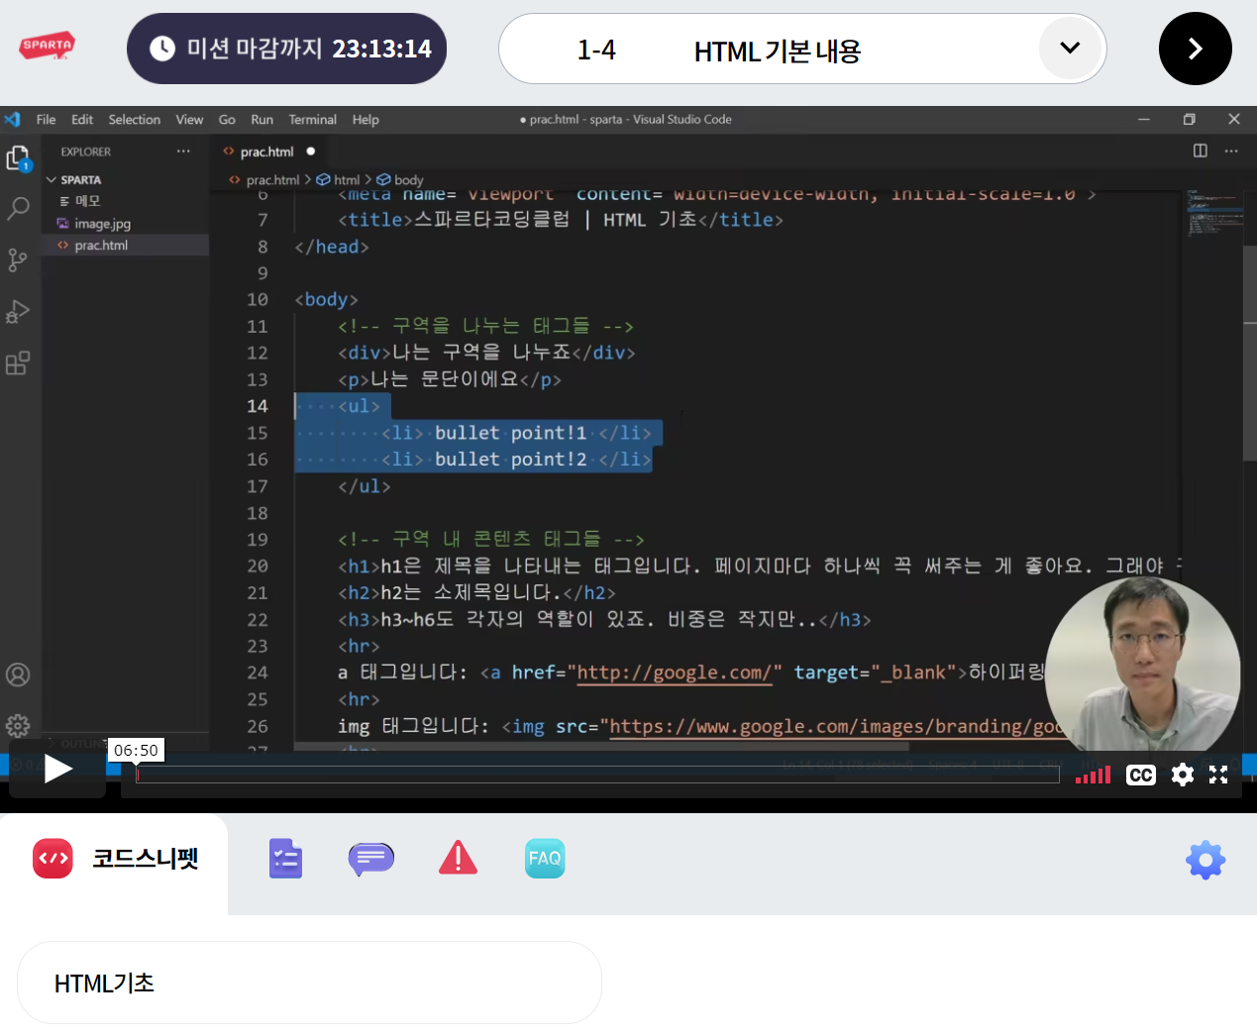Open blue settings gear icon
The image size is (1257, 1036).
pos(1205,860)
